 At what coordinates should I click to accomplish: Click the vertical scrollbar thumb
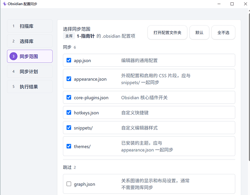coord(249,87)
